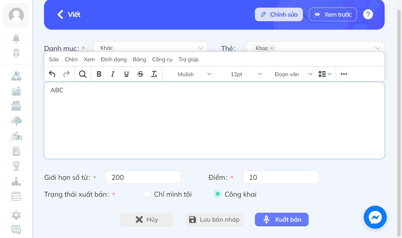Toggle italic formatting

(113, 74)
